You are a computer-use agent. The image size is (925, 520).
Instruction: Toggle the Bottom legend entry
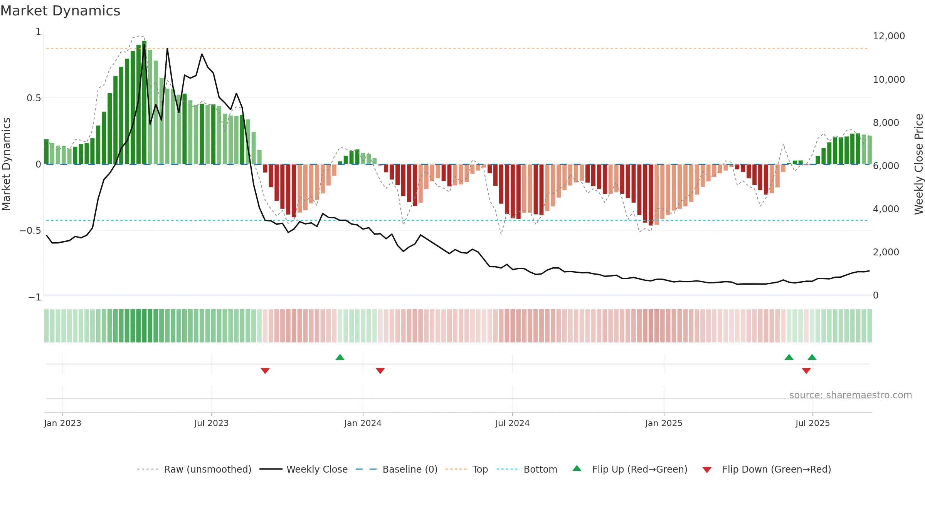[526, 469]
